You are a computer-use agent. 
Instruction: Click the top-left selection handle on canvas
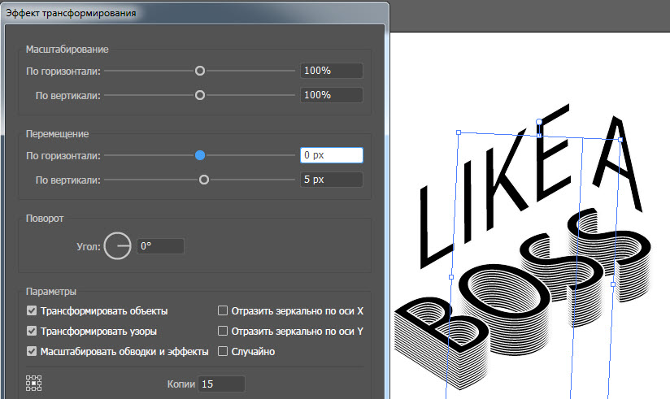459,132
